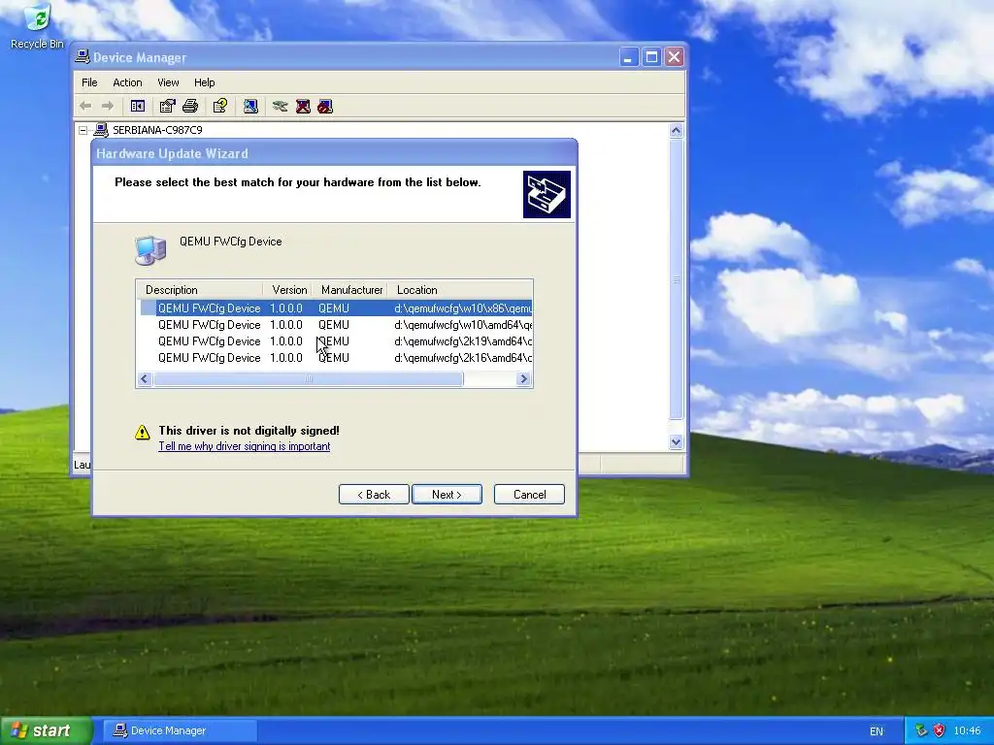Image resolution: width=994 pixels, height=745 pixels.
Task: Cancel the Hardware Update Wizard
Action: (529, 494)
